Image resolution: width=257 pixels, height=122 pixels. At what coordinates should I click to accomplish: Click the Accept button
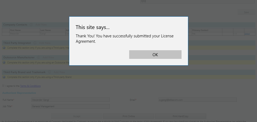(77, 116)
